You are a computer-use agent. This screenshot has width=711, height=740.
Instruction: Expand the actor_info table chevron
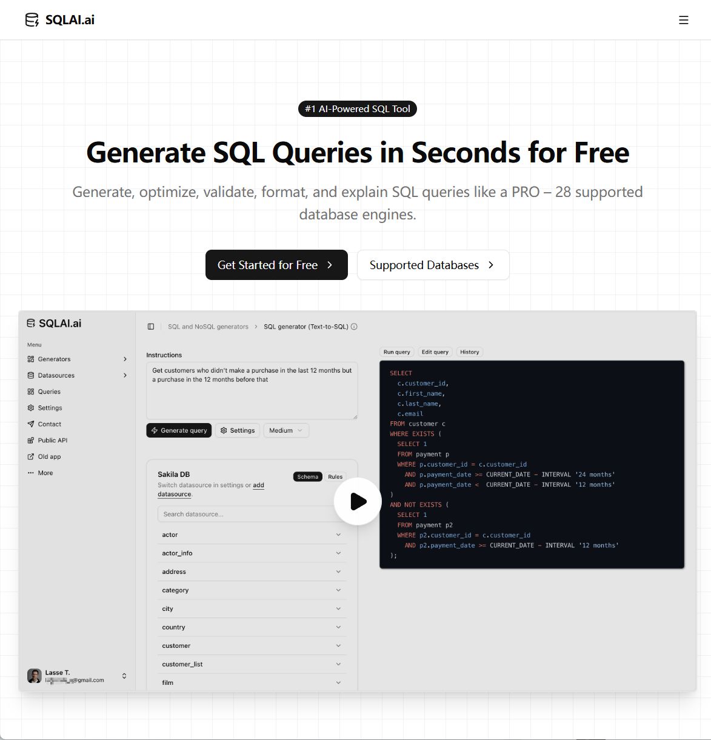coord(338,553)
